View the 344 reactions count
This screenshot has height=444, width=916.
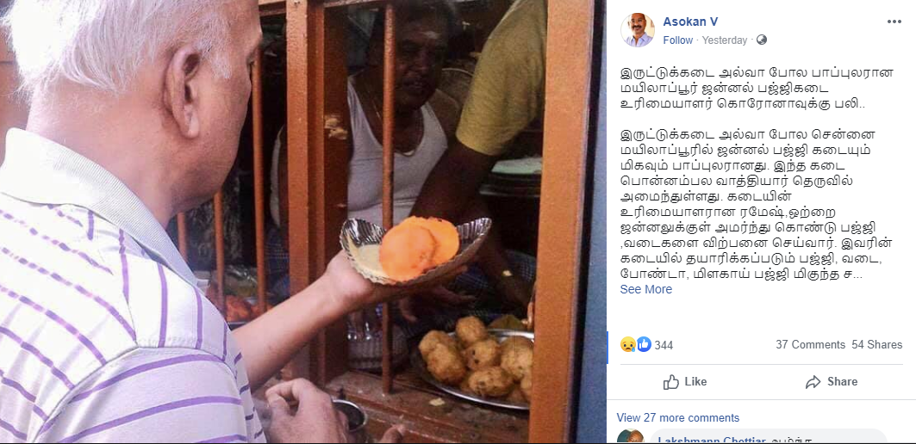664,345
